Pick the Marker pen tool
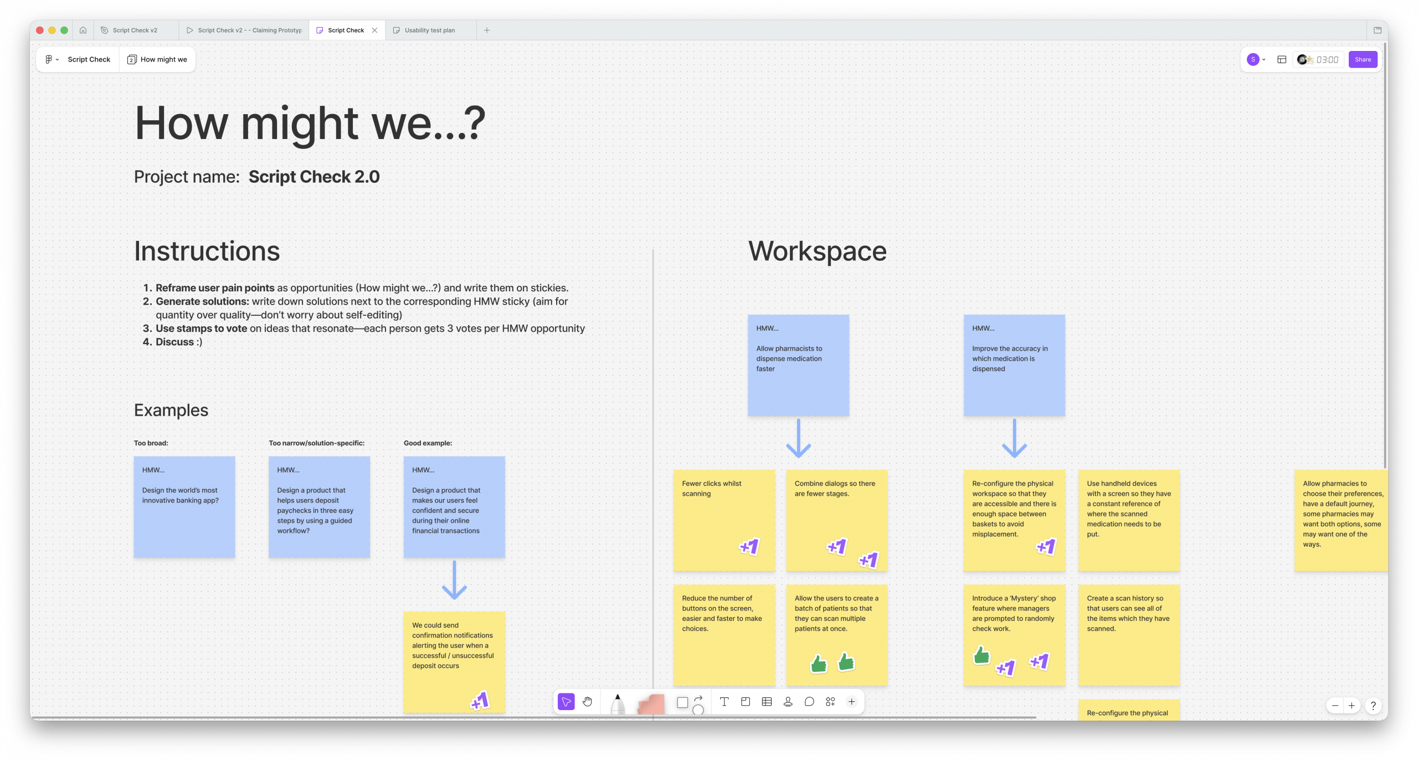 [x=617, y=703]
